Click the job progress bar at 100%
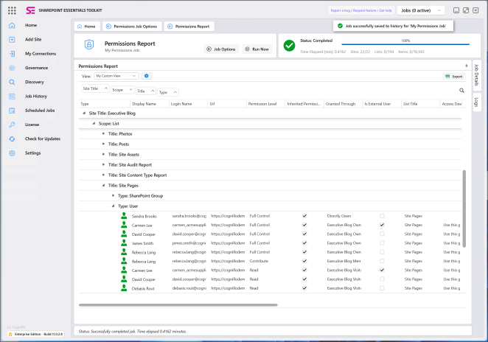Image resolution: width=488 pixels, height=342 pixels. pyautogui.click(x=405, y=44)
